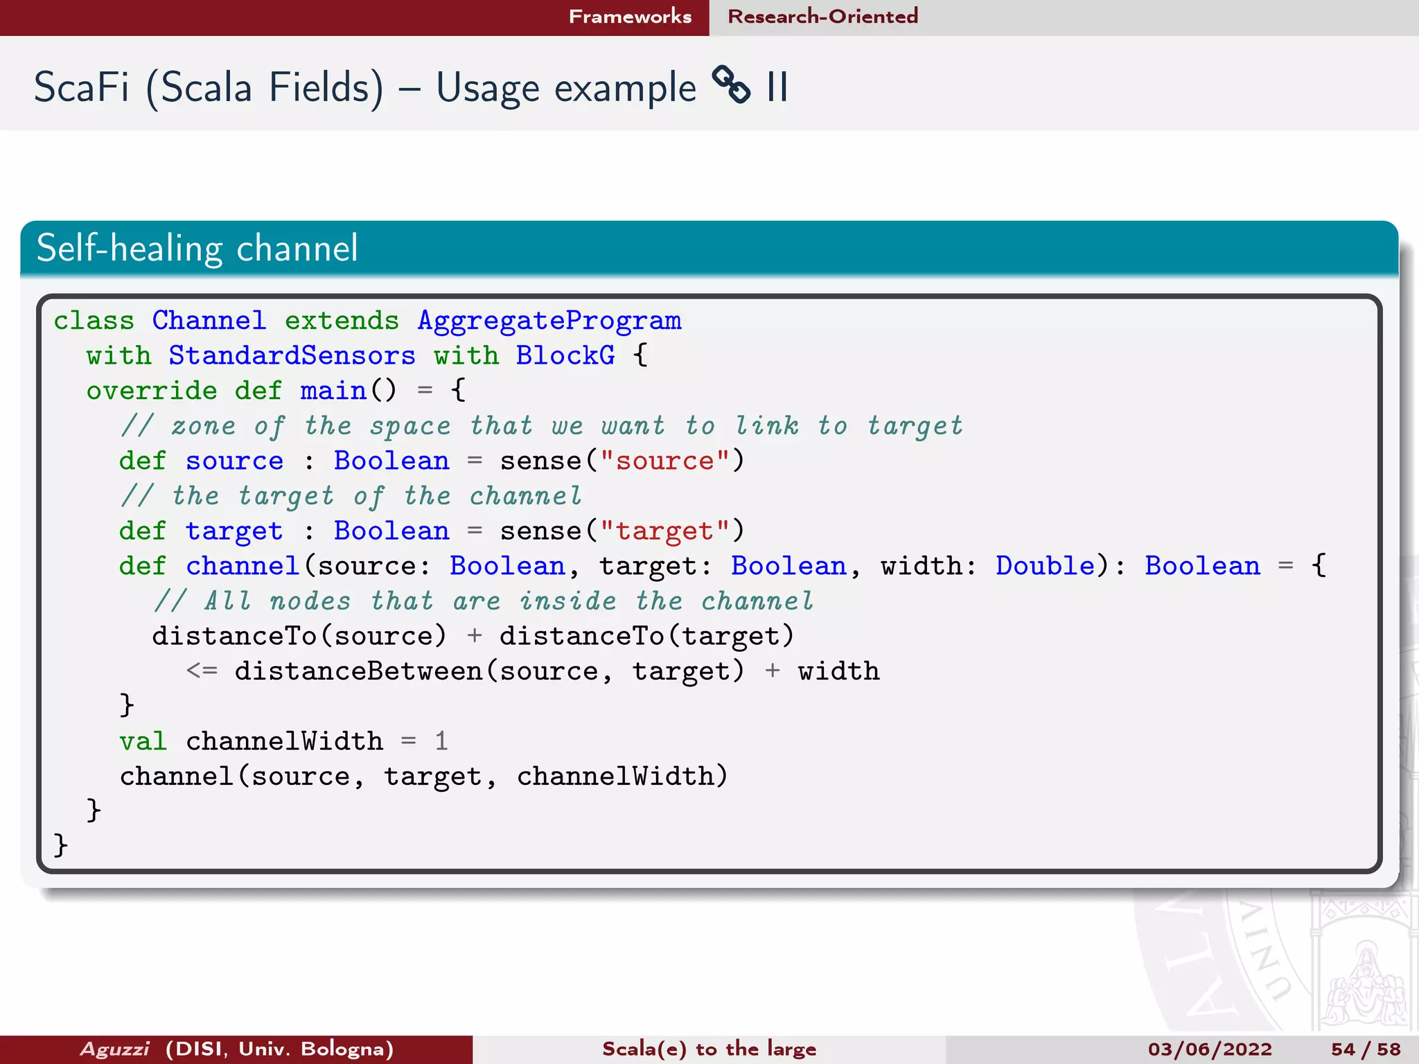Click 'StandardSensors' in the code
The width and height of the screenshot is (1419, 1064).
click(292, 355)
